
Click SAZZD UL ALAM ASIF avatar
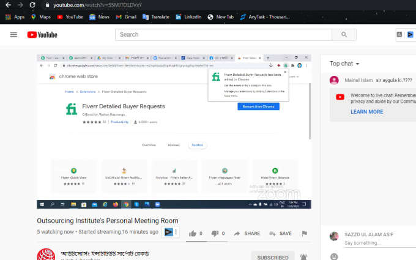click(334, 236)
